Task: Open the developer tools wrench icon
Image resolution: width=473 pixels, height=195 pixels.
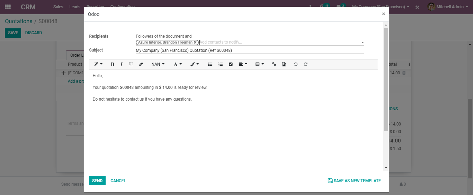Action: (418, 7)
